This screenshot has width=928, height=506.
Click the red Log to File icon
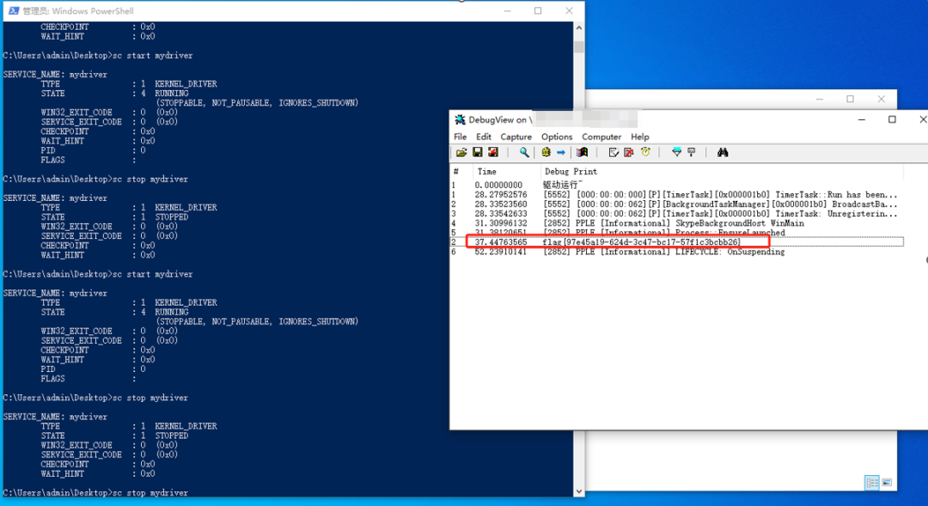(x=493, y=153)
